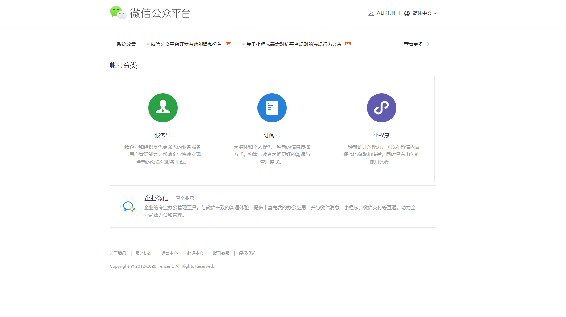Click the 帐号分类 heading
Viewport: 566px width, 317px height.
123,65
